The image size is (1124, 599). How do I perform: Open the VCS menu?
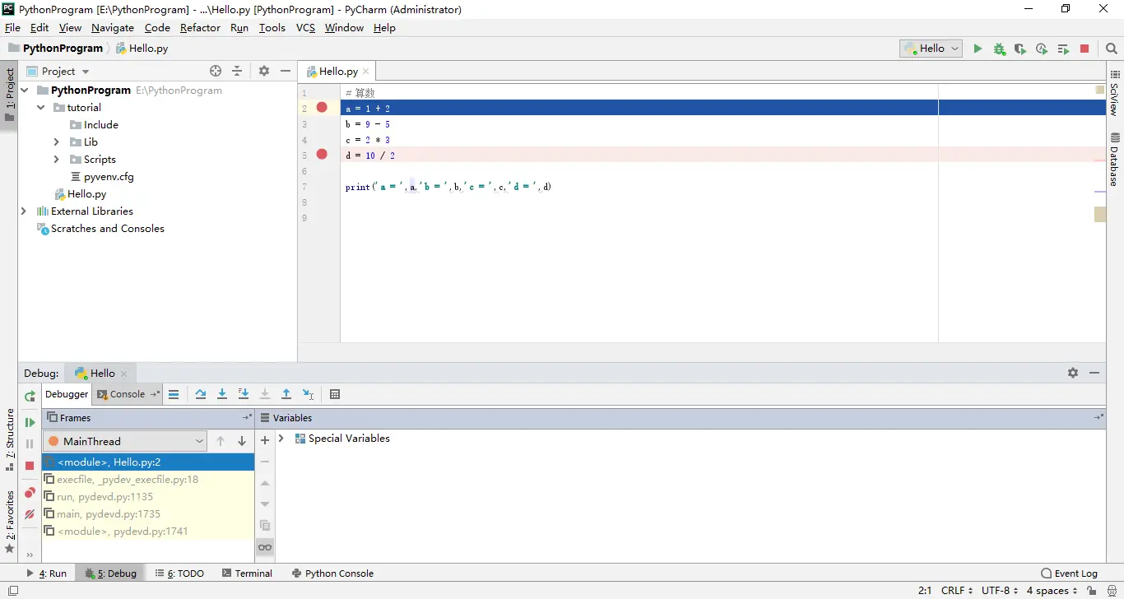(x=305, y=27)
